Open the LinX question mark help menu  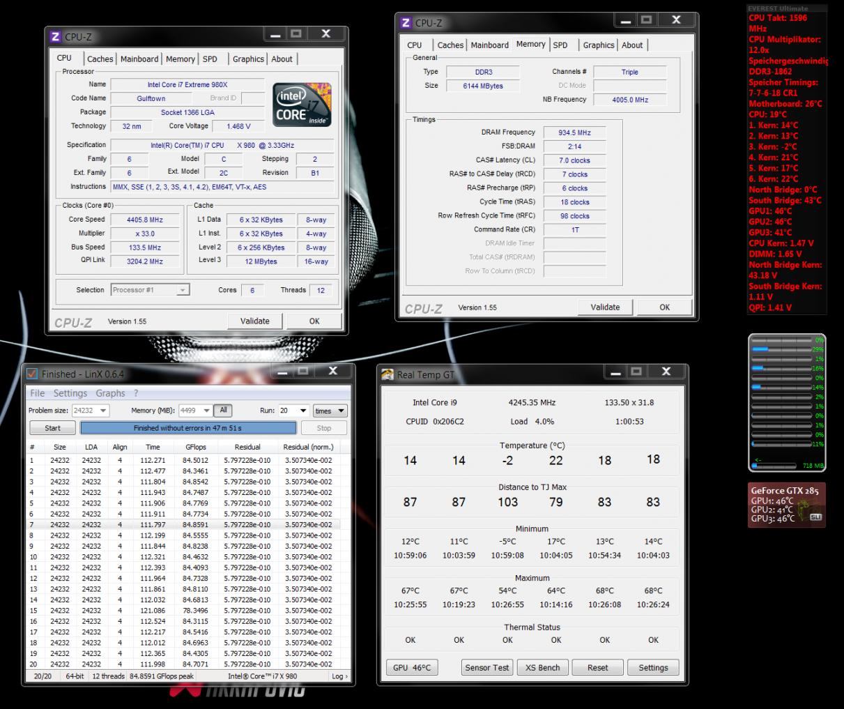(x=136, y=393)
